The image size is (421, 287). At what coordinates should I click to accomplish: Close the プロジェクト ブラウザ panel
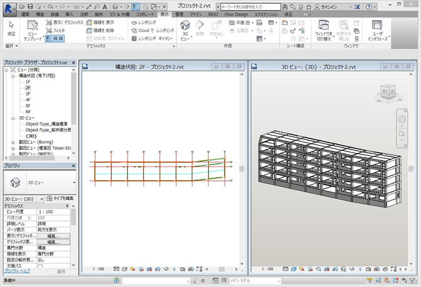pos(74,63)
